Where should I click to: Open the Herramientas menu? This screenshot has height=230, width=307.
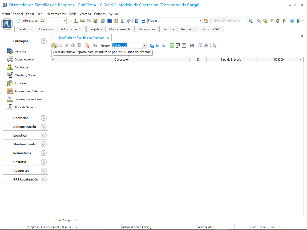pos(56,14)
